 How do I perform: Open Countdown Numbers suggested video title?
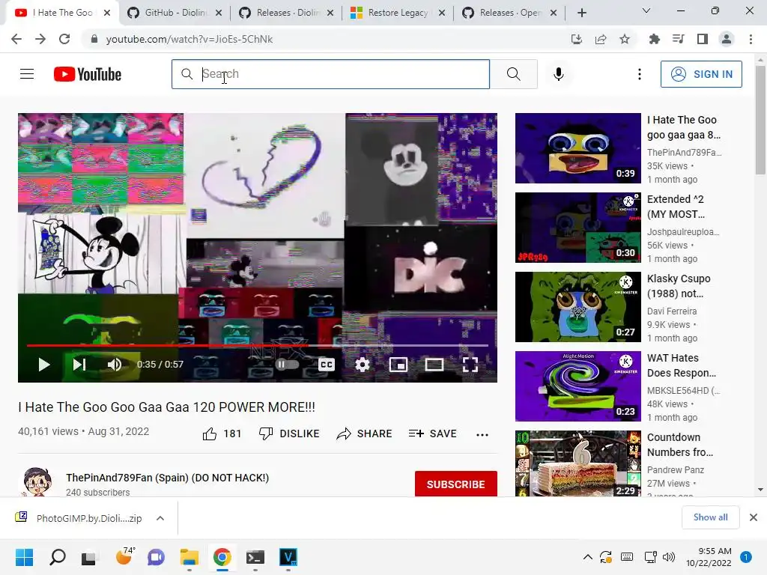pyautogui.click(x=680, y=445)
